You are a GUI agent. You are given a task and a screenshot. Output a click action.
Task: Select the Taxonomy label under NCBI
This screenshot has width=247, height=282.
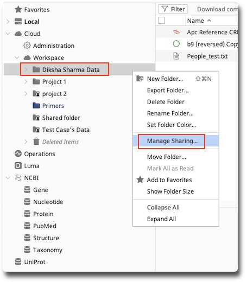[x=48, y=250]
